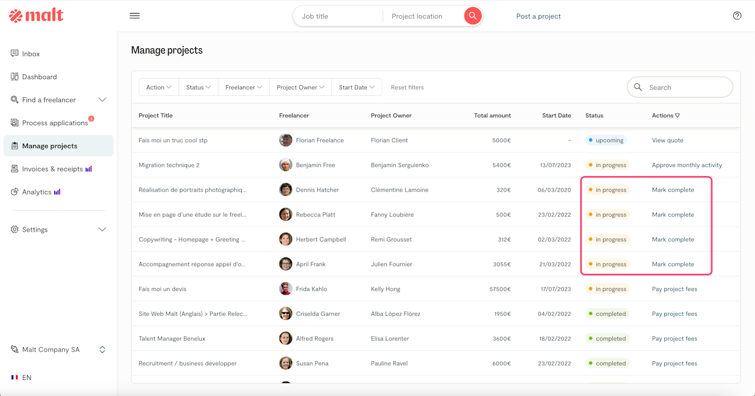Click Florian Freelance's avatar
This screenshot has height=396, width=755.
tap(285, 140)
